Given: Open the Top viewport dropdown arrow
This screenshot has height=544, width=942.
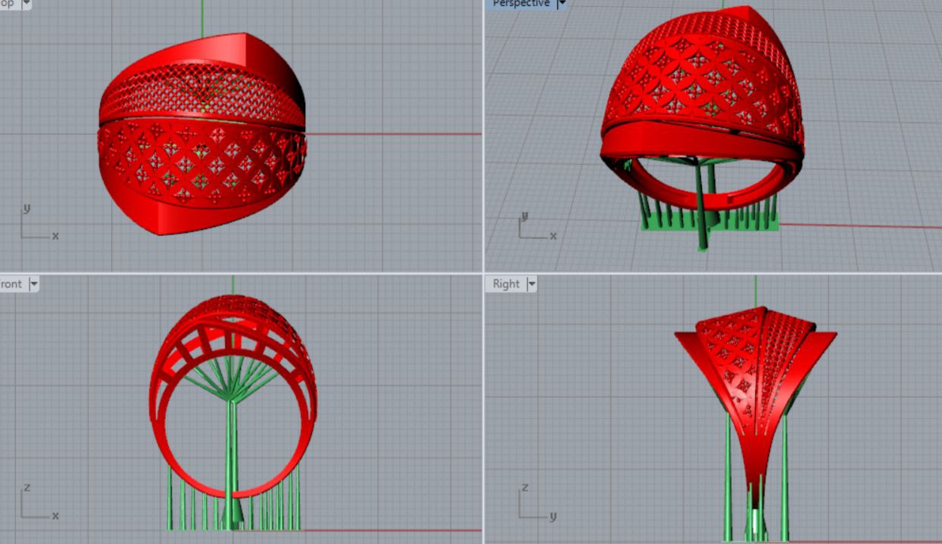Looking at the screenshot, I should pyautogui.click(x=27, y=4).
